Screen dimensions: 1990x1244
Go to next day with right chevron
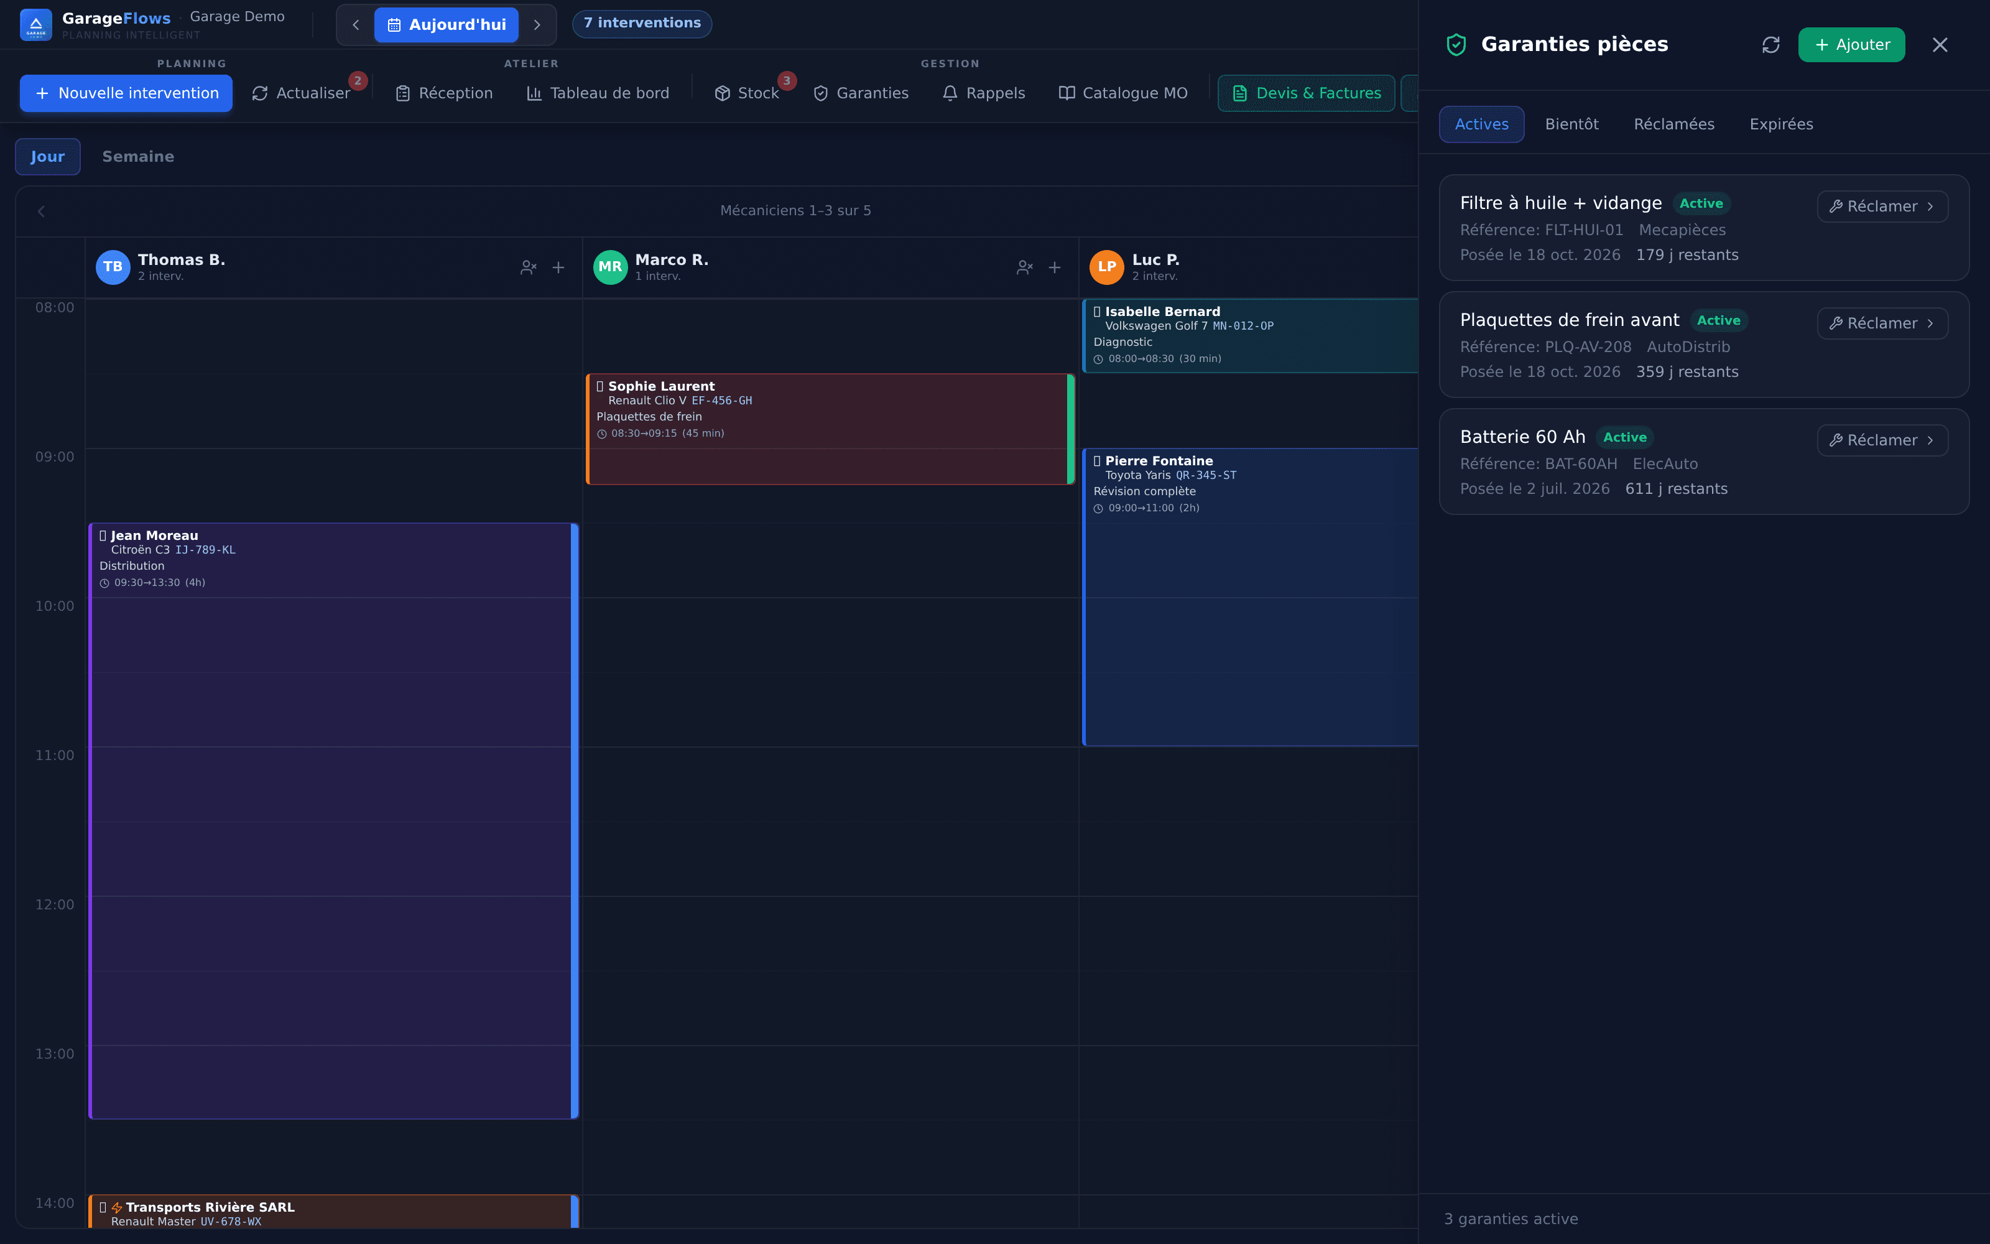coord(537,25)
